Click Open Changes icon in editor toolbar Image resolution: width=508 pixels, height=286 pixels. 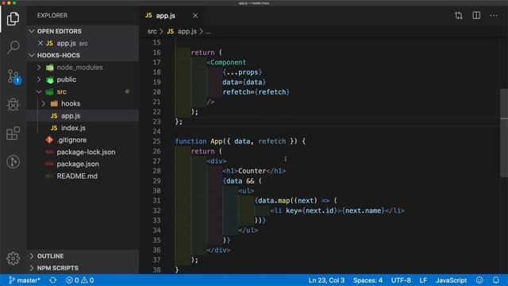coord(459,15)
